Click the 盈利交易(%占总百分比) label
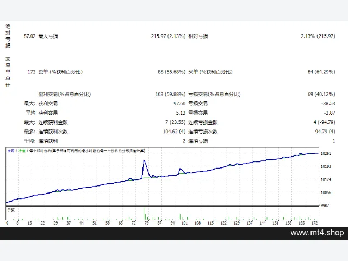The image size is (348, 261). (65, 94)
